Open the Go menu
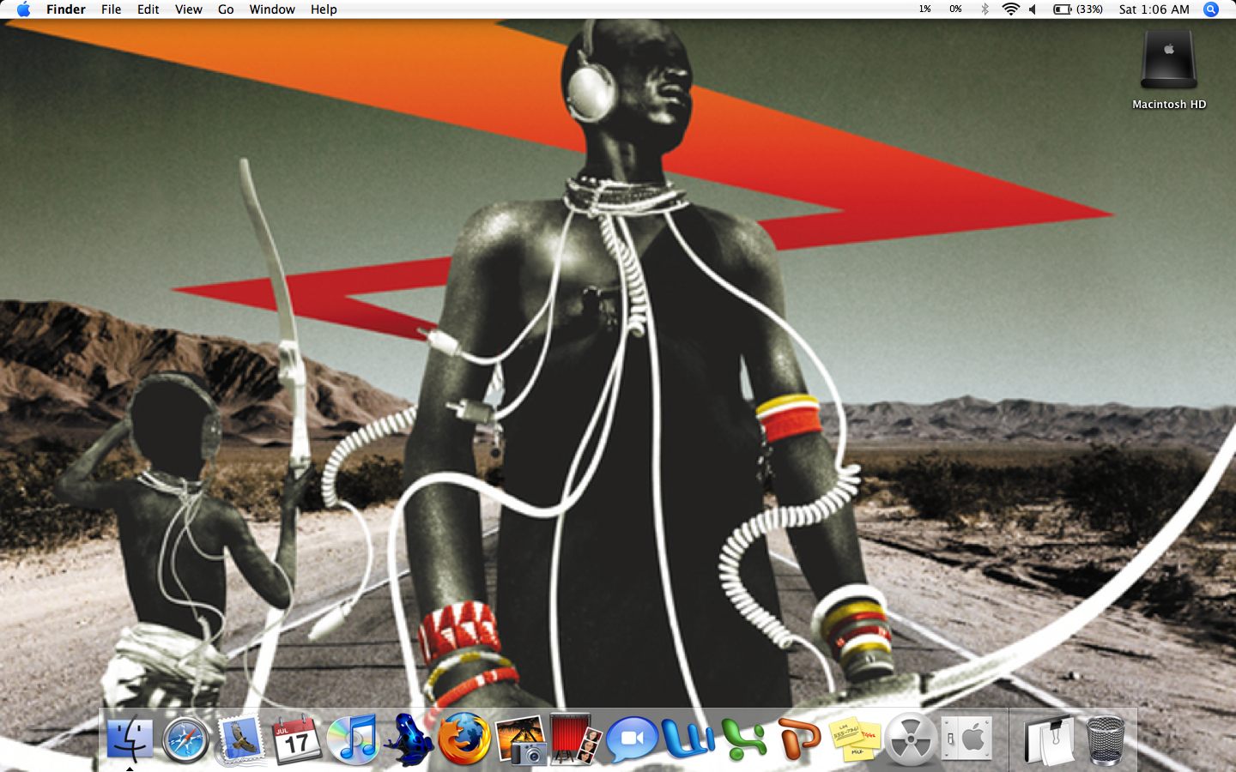This screenshot has height=772, width=1236. (x=226, y=9)
